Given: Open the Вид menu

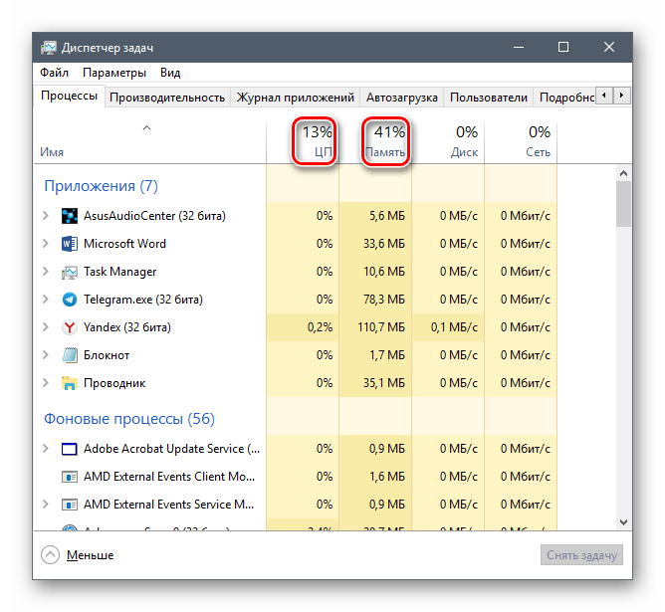Looking at the screenshot, I should point(170,73).
